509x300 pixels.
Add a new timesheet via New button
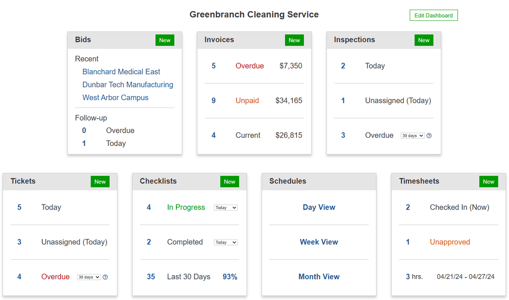click(x=488, y=182)
